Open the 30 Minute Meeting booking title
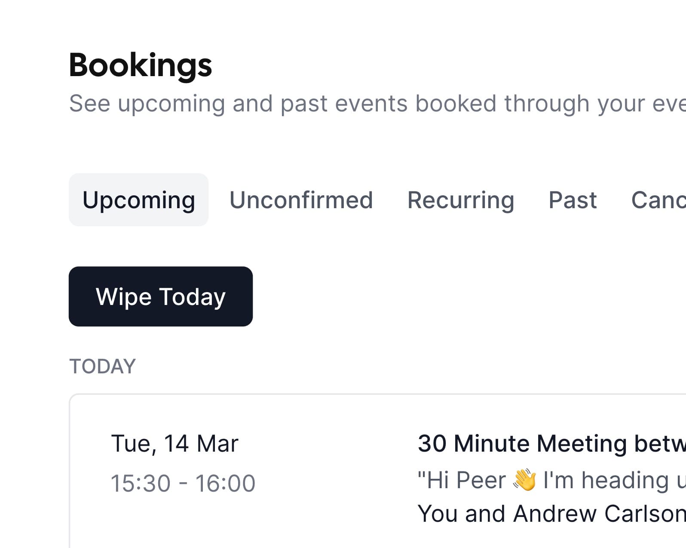686x548 pixels. tap(551, 443)
